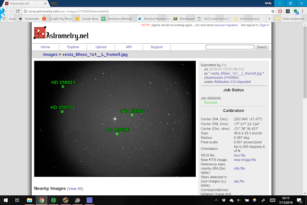Click inside the site search text field

[230, 47]
